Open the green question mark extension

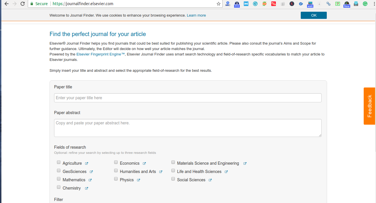click(x=338, y=4)
